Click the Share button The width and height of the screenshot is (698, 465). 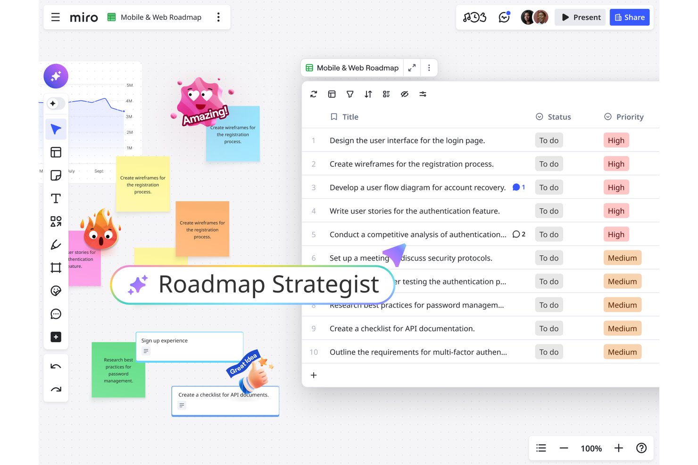point(630,17)
